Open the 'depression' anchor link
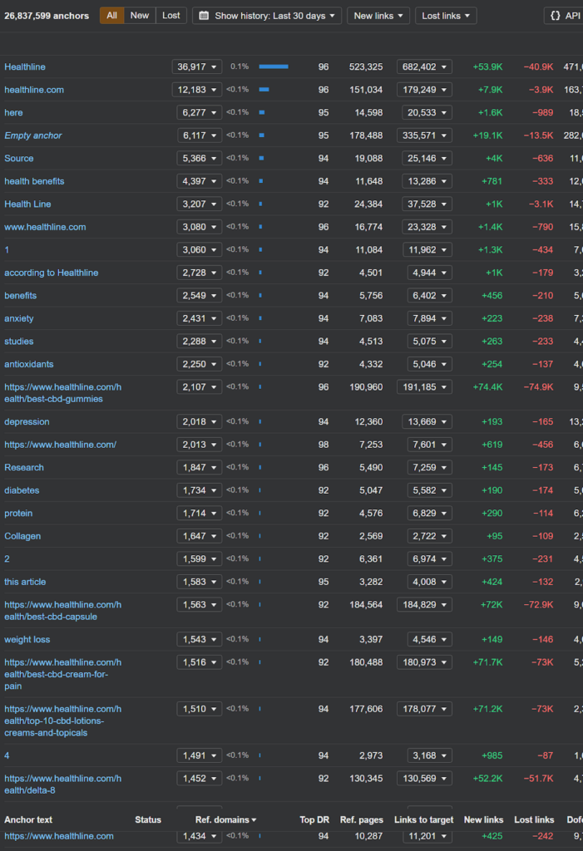This screenshot has width=583, height=851. point(27,421)
